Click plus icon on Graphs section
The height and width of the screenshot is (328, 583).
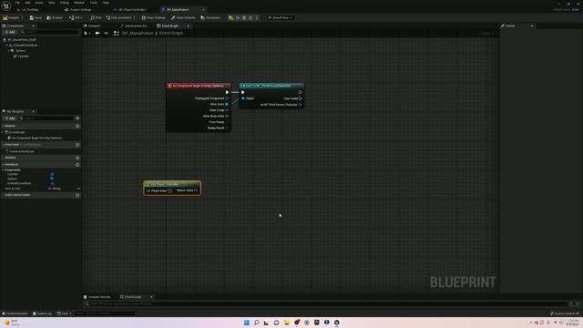point(77,127)
